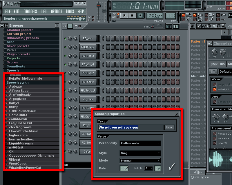Toggle blend recording piano-plus icon

(212, 15)
